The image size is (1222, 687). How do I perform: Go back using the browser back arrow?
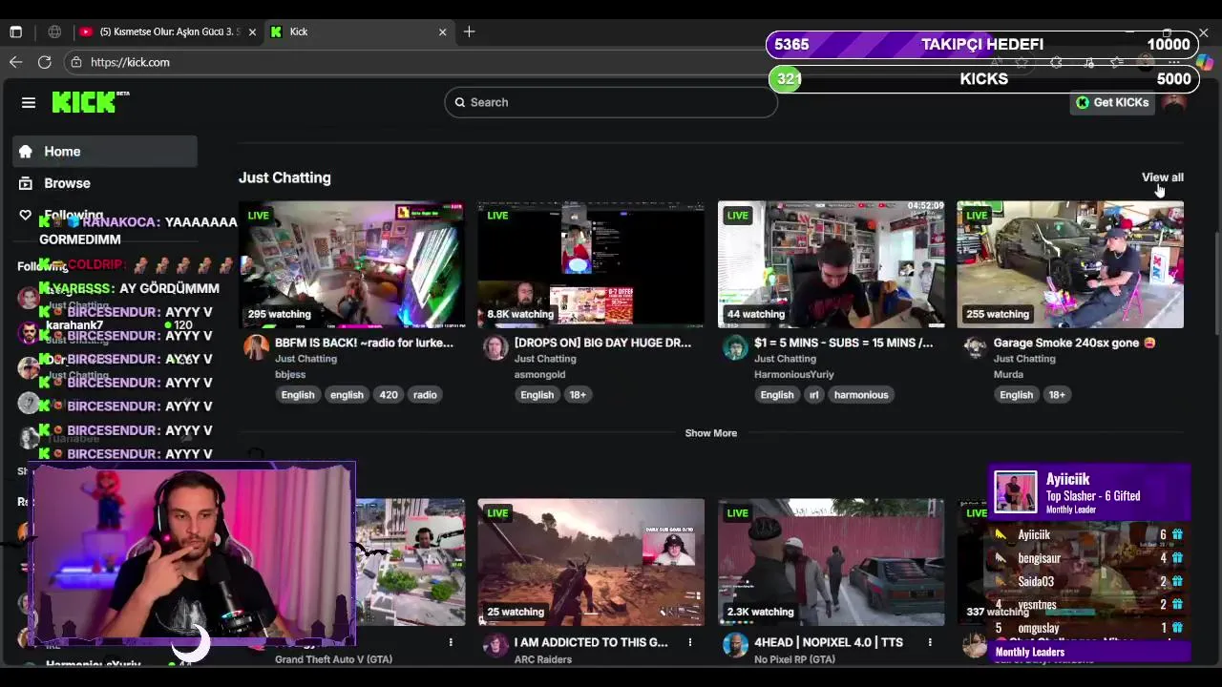pos(16,62)
